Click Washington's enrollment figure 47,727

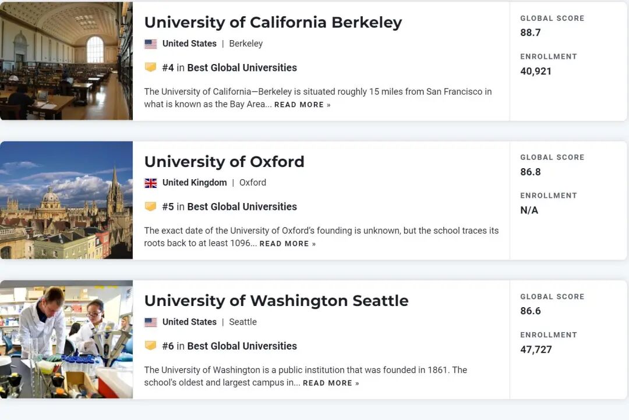pos(536,350)
